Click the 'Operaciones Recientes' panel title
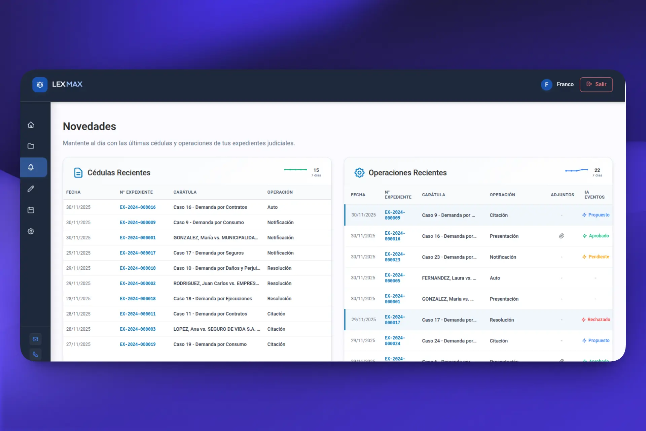 coord(407,173)
